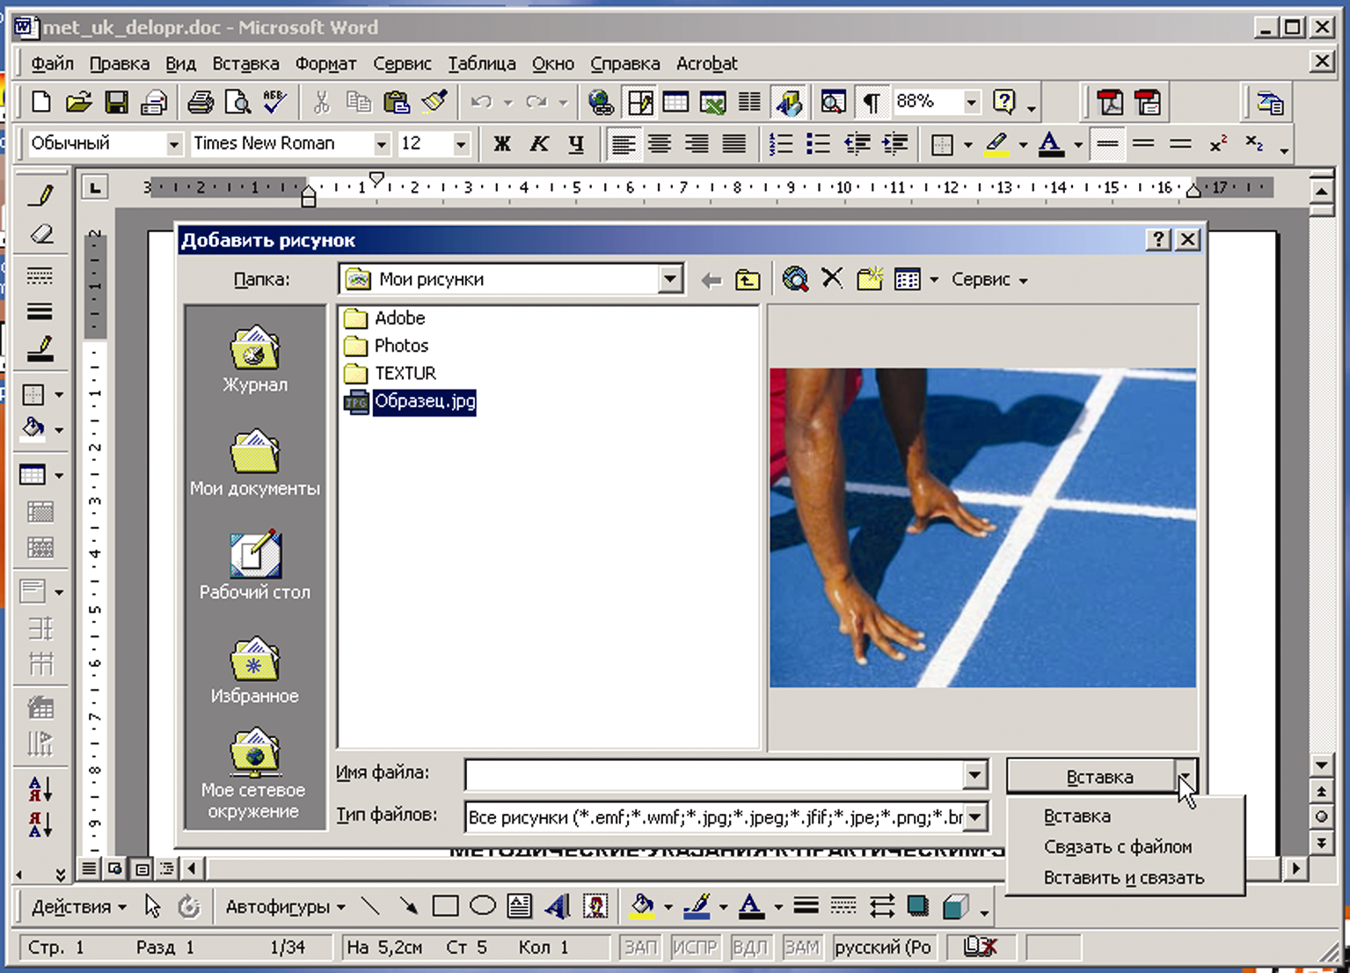Expand the Тип файлов dropdown arrow
This screenshot has height=973, width=1350.
coord(974,817)
